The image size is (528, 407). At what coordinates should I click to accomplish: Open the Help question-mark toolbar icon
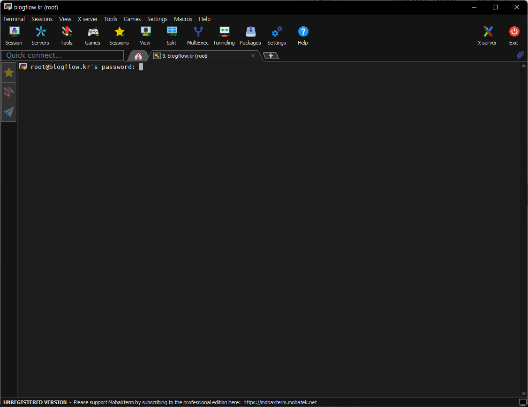303,36
